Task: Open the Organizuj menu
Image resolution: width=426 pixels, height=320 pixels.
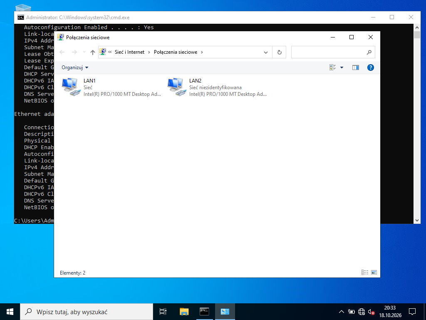Action: [75, 67]
